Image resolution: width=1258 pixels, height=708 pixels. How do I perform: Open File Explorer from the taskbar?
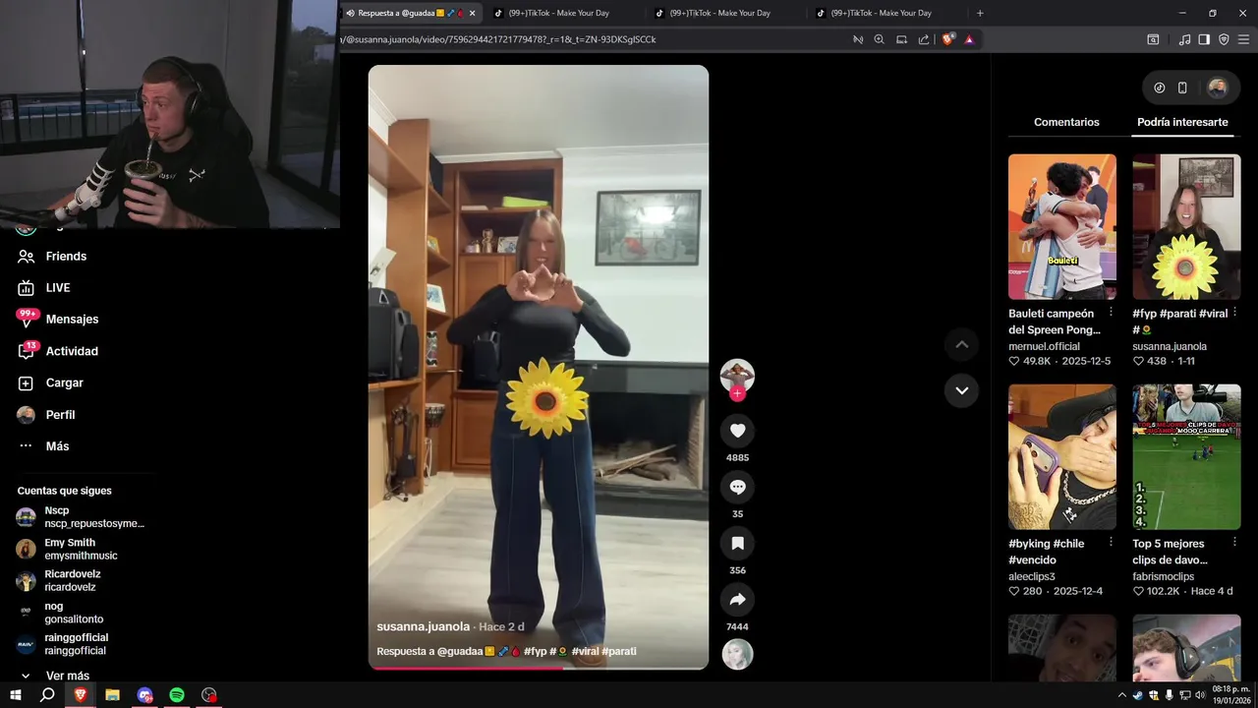(113, 695)
